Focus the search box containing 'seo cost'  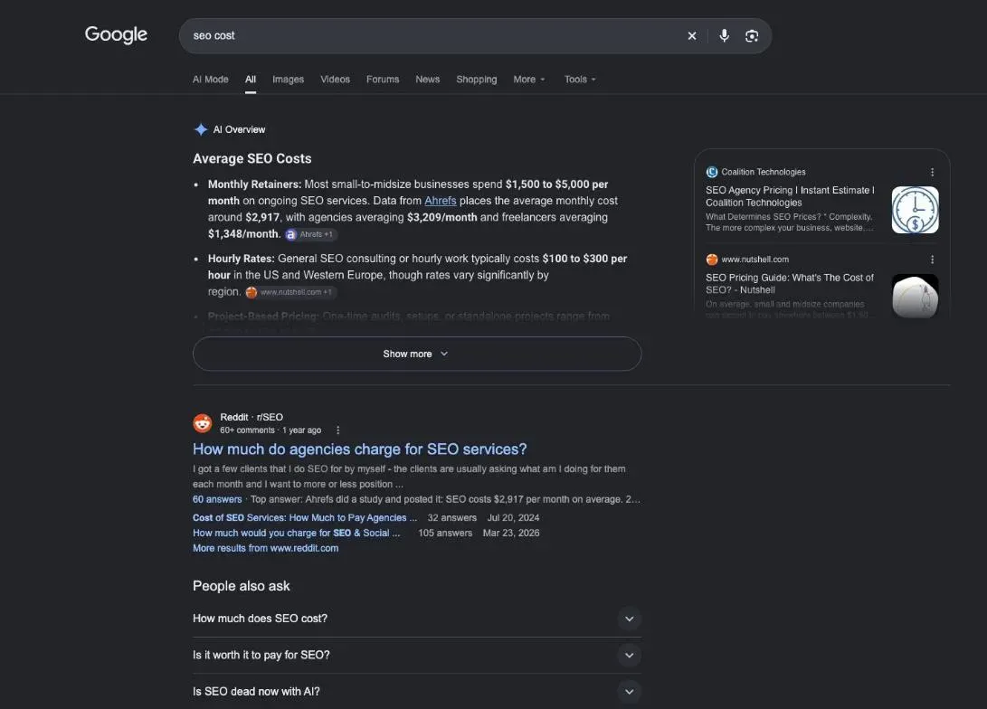click(x=434, y=36)
